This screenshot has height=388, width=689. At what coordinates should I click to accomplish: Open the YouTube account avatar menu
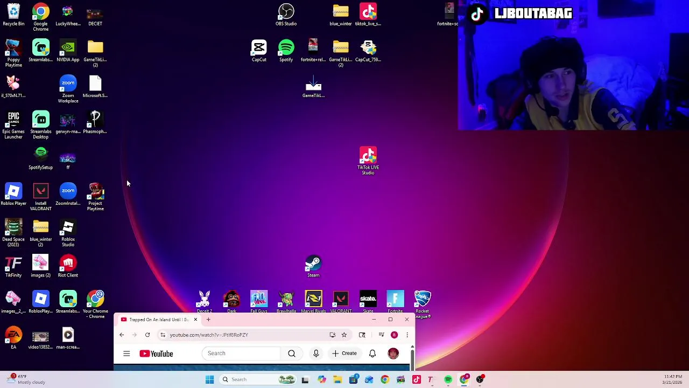pos(393,354)
